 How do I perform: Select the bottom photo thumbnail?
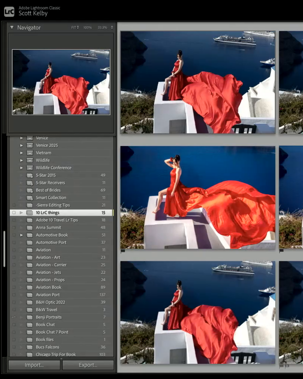[x=198, y=312]
